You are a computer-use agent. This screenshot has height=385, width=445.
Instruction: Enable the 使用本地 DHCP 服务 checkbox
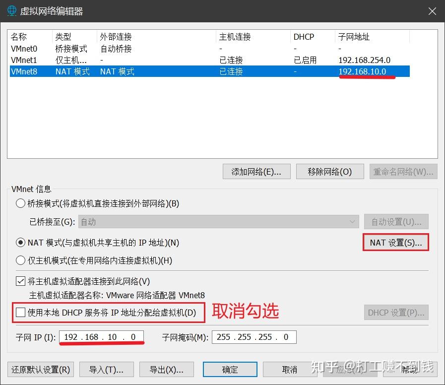[20, 312]
